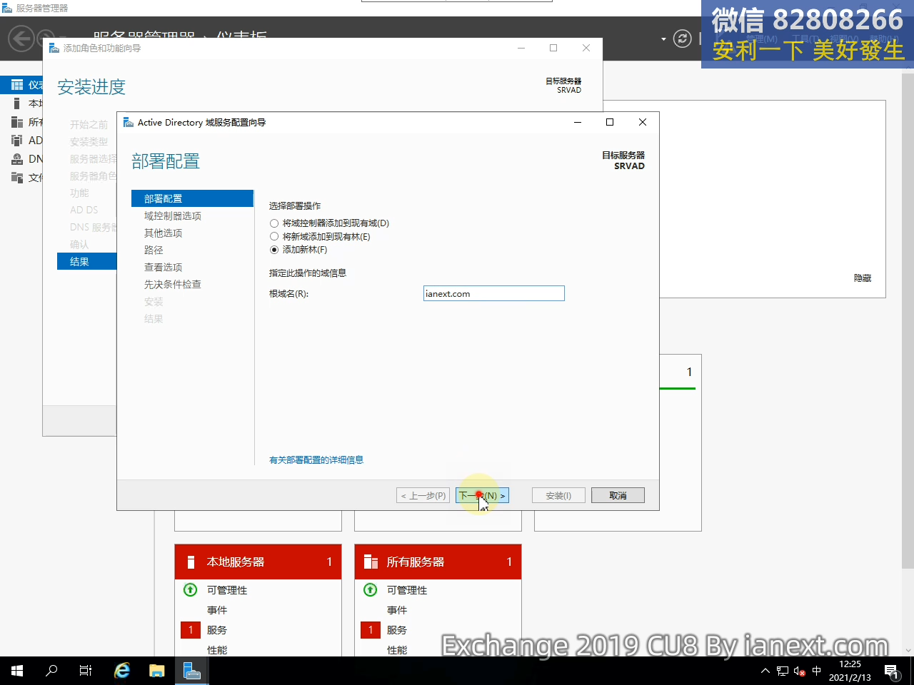Open taskbar search
The width and height of the screenshot is (914, 685).
(51, 671)
